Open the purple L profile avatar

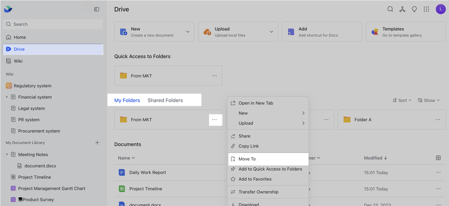[441, 9]
